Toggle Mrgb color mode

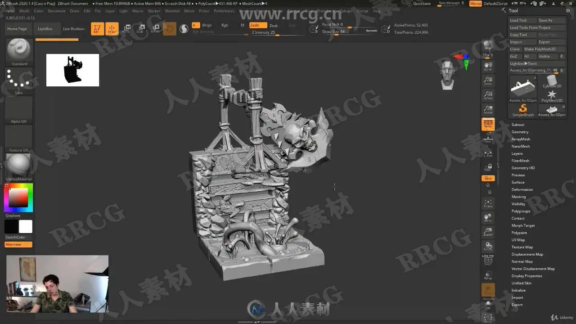(x=207, y=25)
